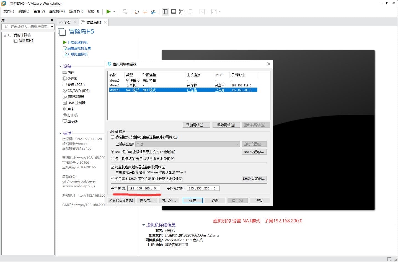Viewport: 398px width, 262px height.
Task: Click the enter full screen toolbar icon
Action: (x=182, y=11)
